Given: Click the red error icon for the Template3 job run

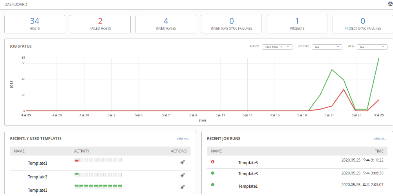Looking at the screenshot, I should [x=213, y=162].
